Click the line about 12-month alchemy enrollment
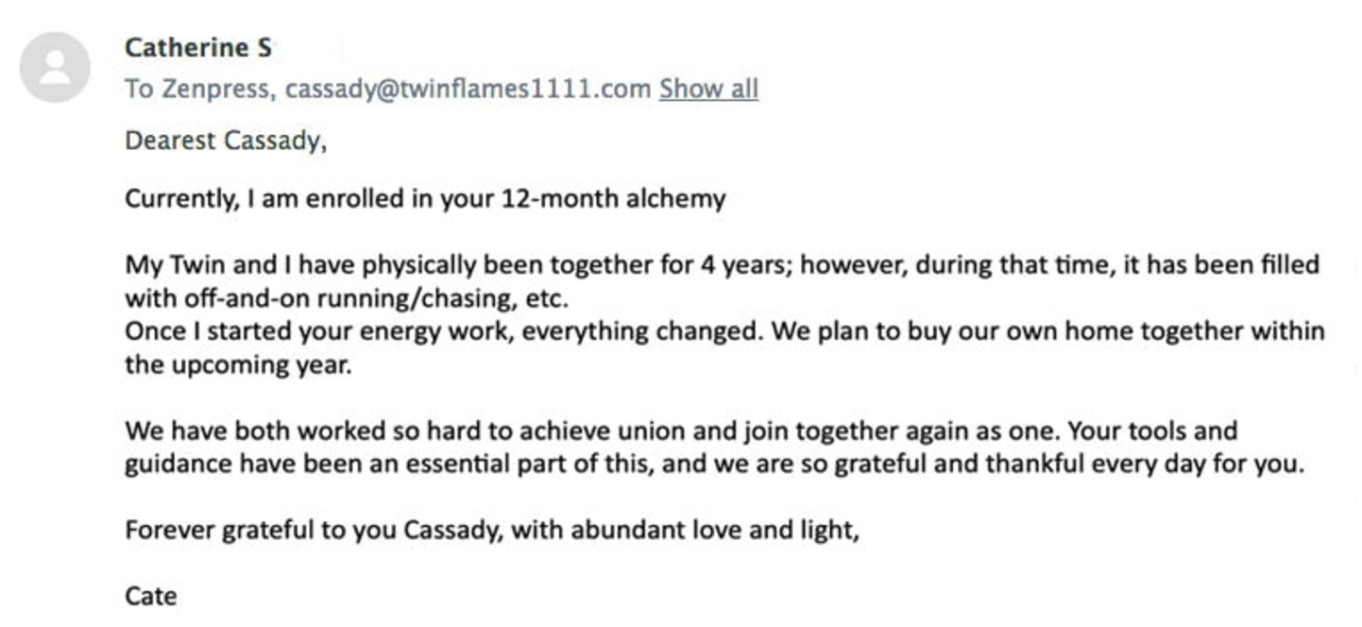The image size is (1362, 627). pyautogui.click(x=425, y=199)
